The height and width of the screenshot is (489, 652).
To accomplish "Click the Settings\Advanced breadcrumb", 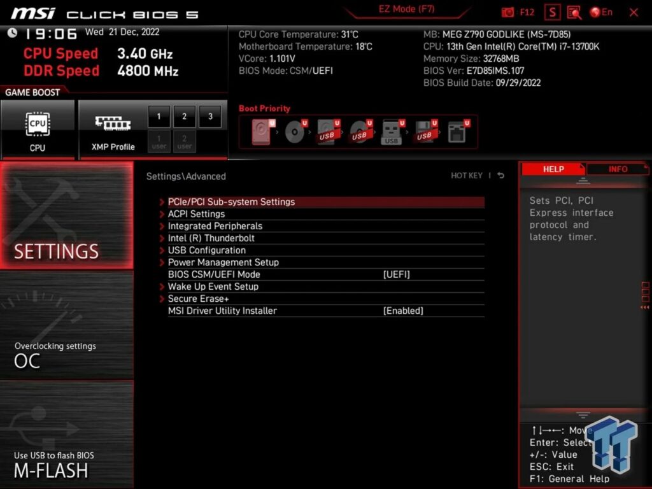I will pyautogui.click(x=186, y=176).
